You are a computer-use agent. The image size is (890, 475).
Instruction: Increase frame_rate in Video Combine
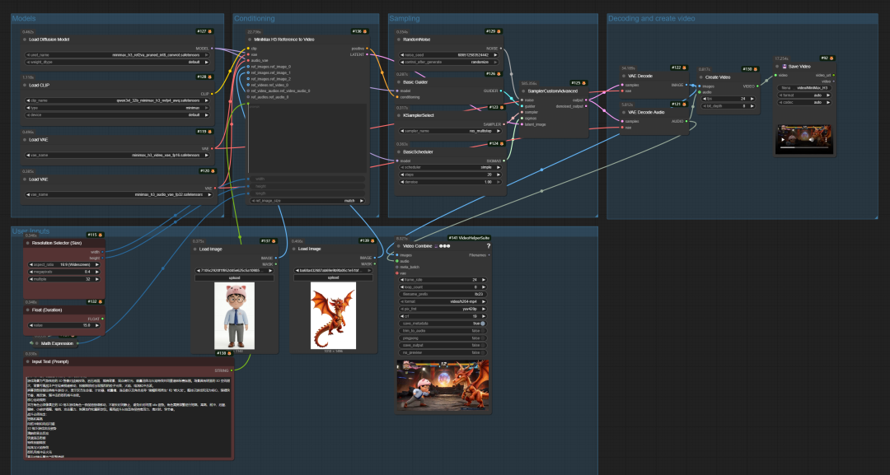(485, 279)
